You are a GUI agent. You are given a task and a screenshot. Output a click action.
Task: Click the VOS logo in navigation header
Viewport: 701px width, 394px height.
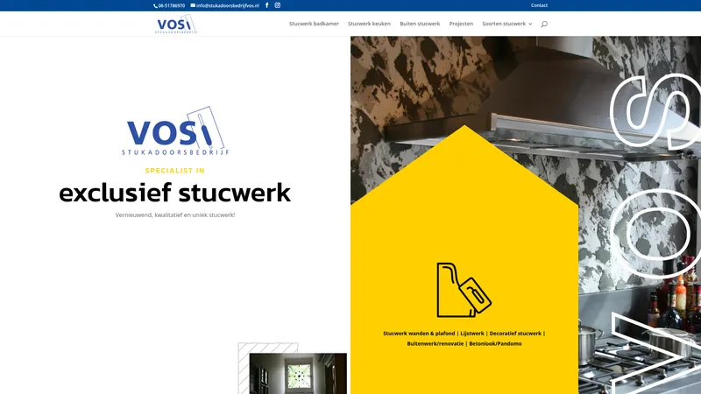tap(176, 25)
